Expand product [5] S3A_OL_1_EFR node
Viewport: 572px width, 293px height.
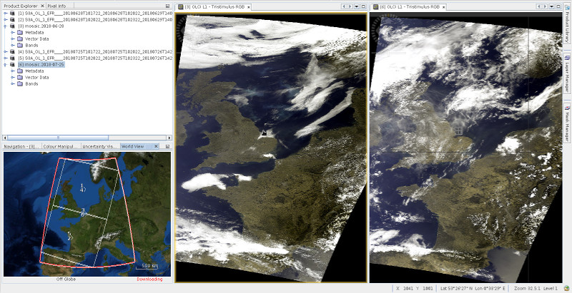tap(6, 58)
